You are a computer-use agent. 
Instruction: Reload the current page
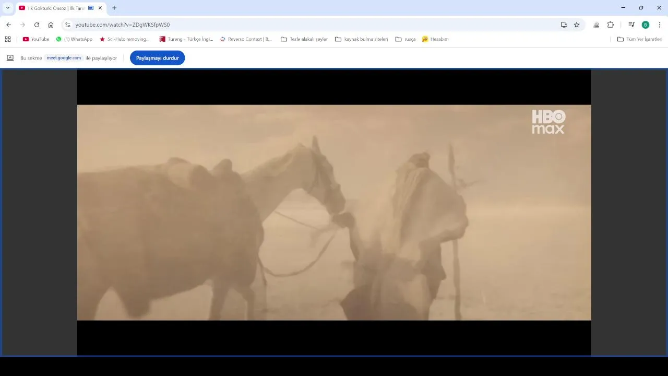(37, 25)
